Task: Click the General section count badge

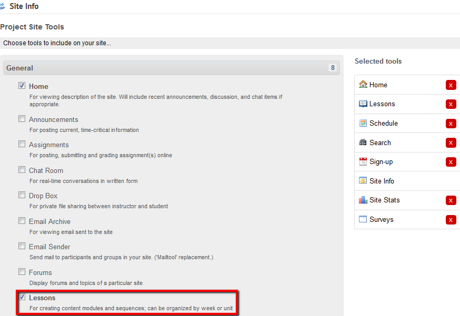Action: coord(332,68)
